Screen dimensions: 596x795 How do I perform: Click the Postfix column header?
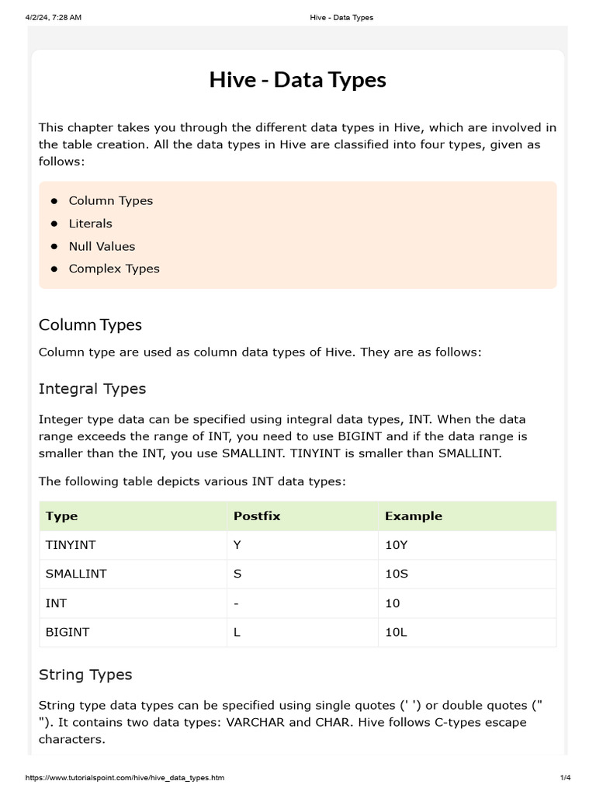click(x=257, y=516)
